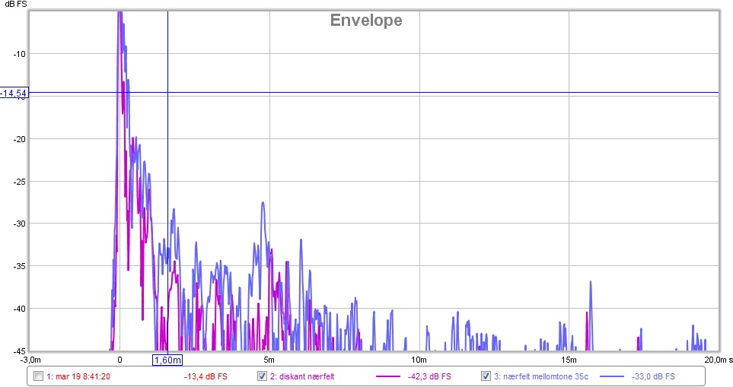Image resolution: width=733 pixels, height=387 pixels.
Task: Click the 15m time axis label
Action: 569,360
